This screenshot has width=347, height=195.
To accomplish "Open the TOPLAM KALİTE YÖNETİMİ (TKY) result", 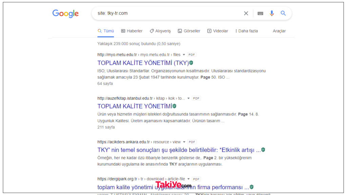I will coord(143,63).
